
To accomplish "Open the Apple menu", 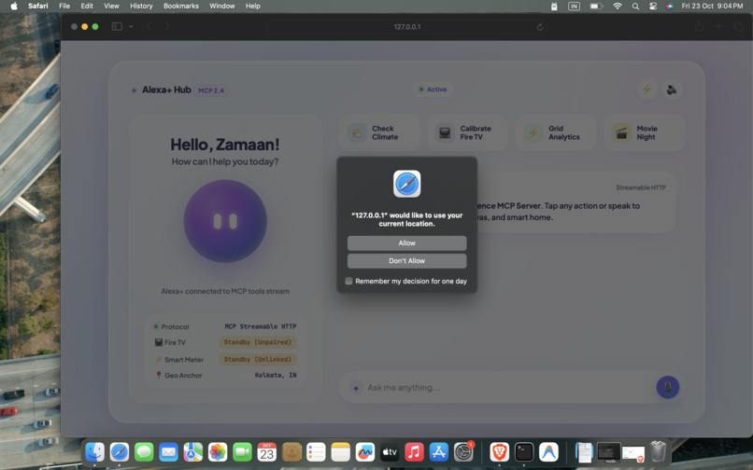I will pos(14,7).
